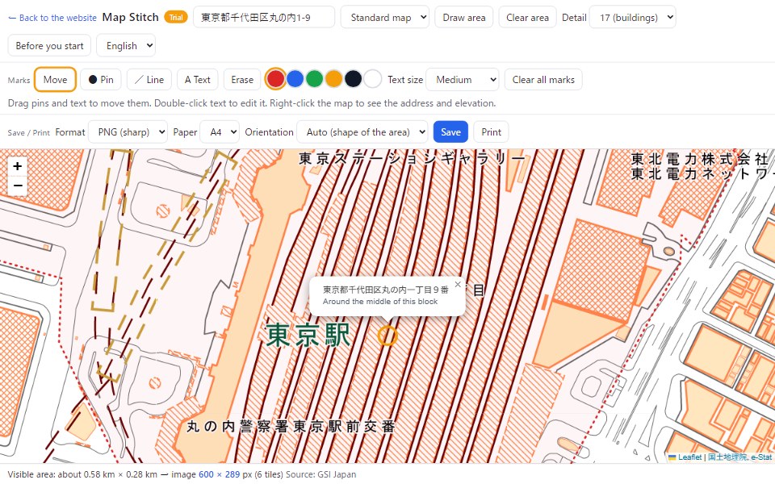Screen dimensions: 775x484
Task: Follow the Back to the website link
Action: (x=52, y=18)
